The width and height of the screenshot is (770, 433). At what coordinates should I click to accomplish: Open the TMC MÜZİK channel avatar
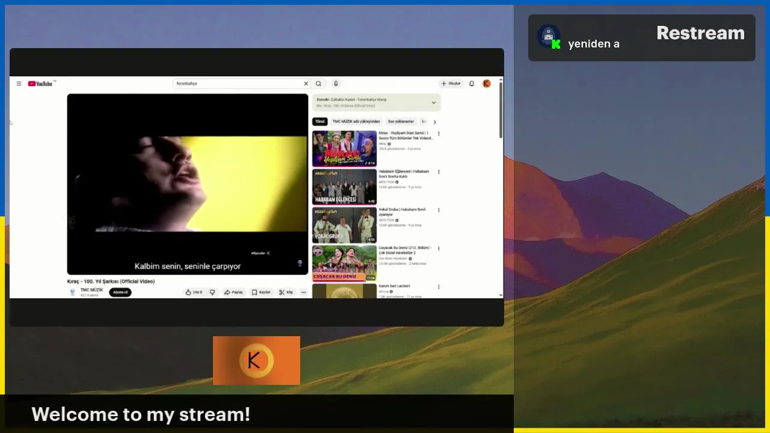(x=73, y=292)
